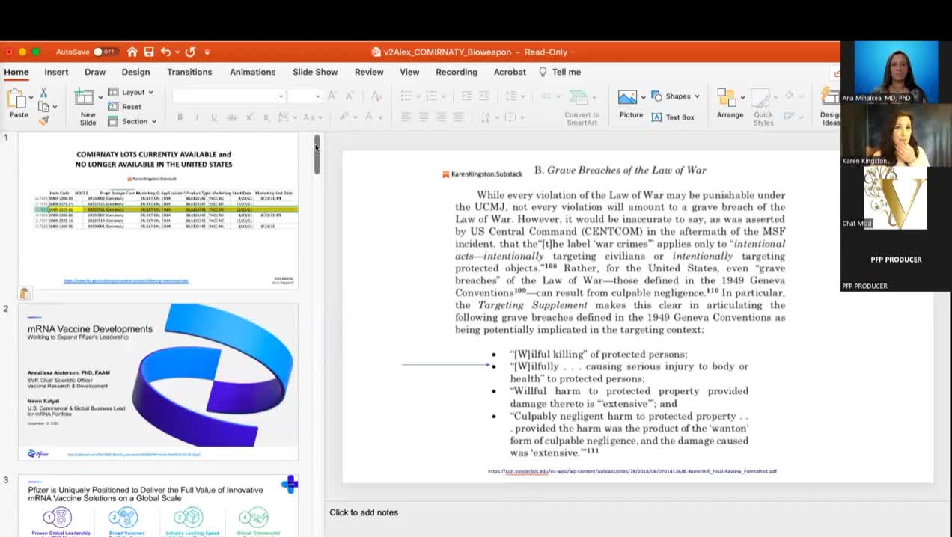Image resolution: width=952 pixels, height=537 pixels.
Task: Toggle Bold formatting
Action: (180, 117)
